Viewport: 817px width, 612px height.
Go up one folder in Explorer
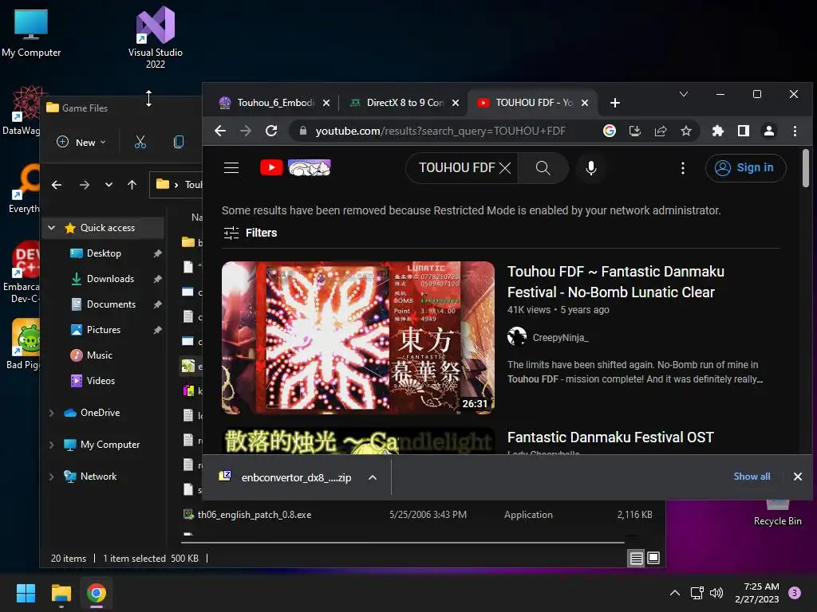click(x=132, y=184)
